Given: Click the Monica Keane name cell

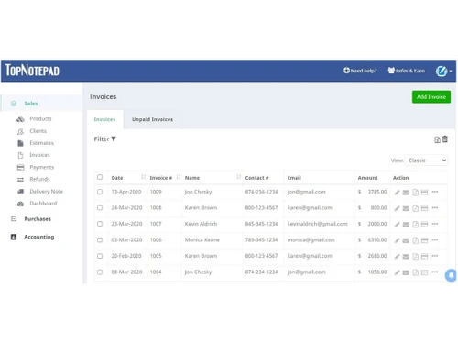Looking at the screenshot, I should click(202, 239).
